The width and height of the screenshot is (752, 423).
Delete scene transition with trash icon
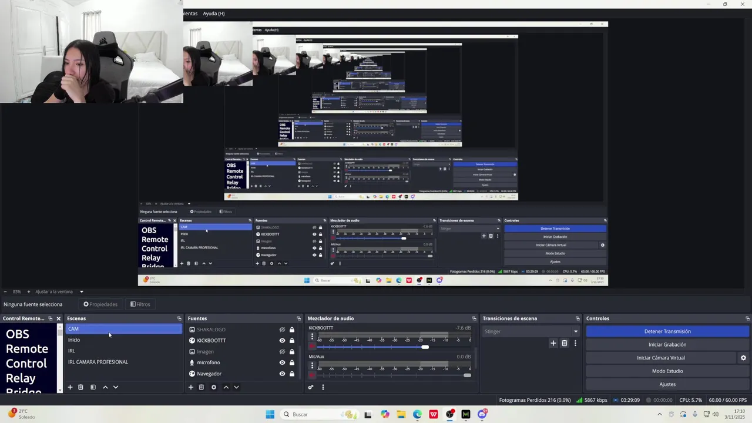565,343
